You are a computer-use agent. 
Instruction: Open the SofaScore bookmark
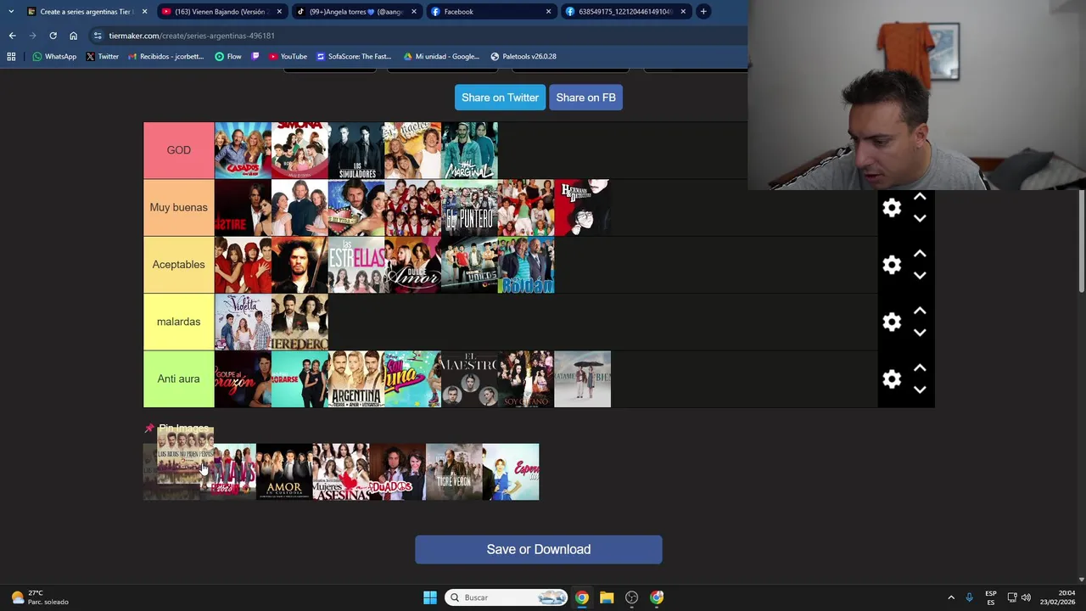(354, 57)
